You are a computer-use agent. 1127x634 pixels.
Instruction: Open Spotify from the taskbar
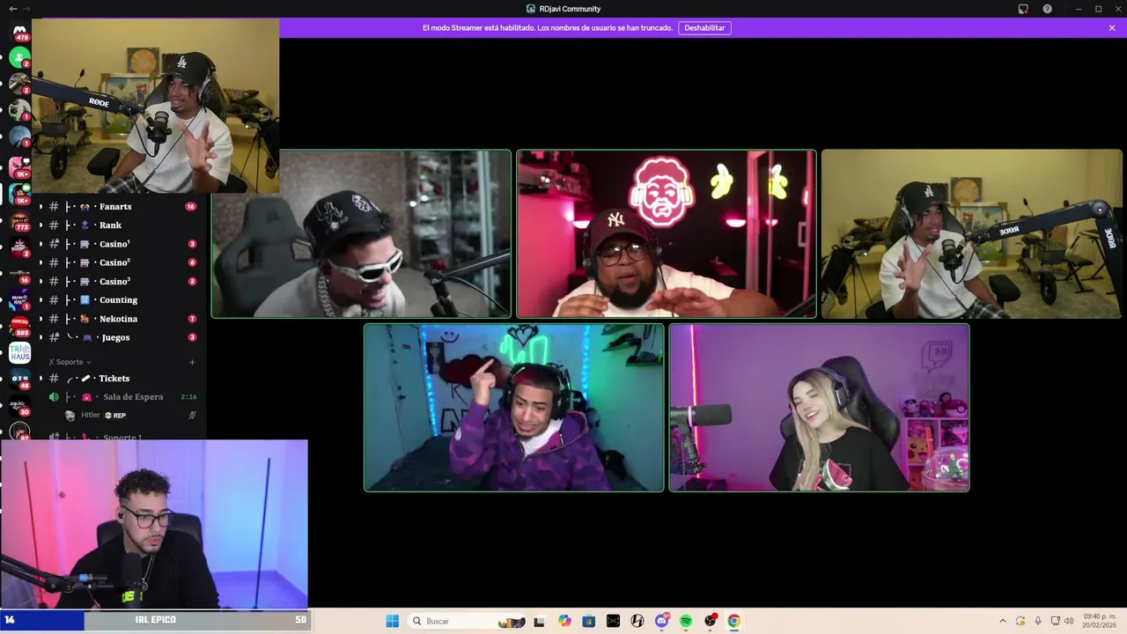click(x=686, y=621)
